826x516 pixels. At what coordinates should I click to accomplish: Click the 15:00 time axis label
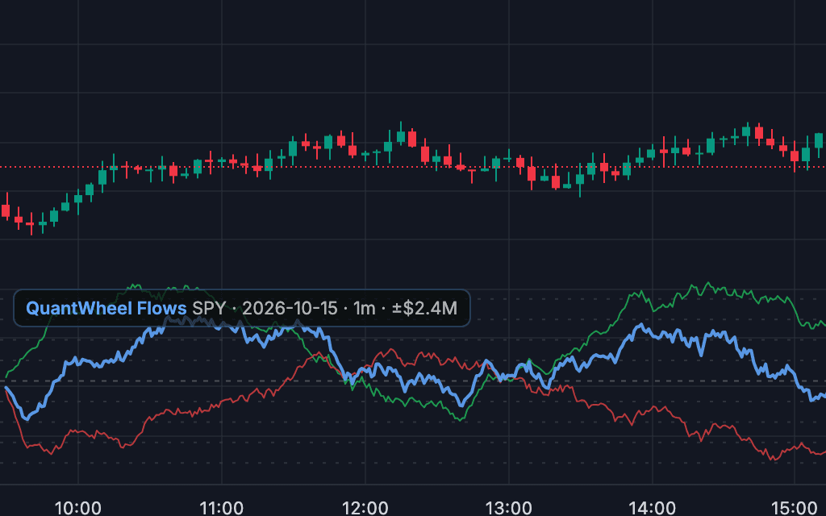795,508
